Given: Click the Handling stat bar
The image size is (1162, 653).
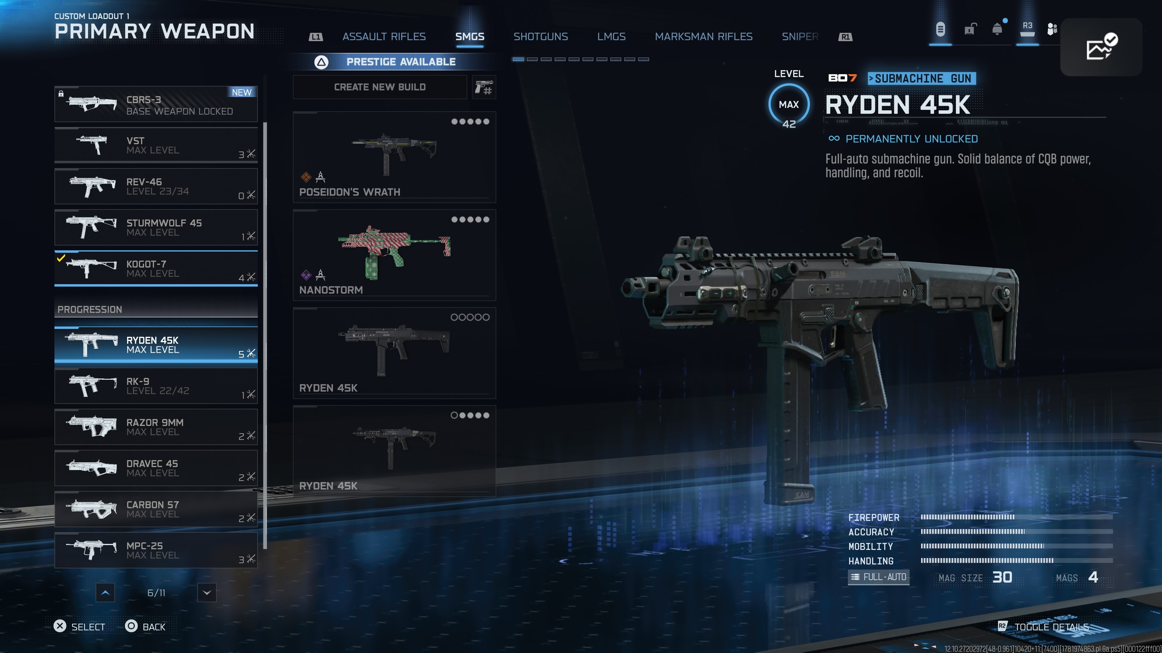Looking at the screenshot, I should [1017, 560].
